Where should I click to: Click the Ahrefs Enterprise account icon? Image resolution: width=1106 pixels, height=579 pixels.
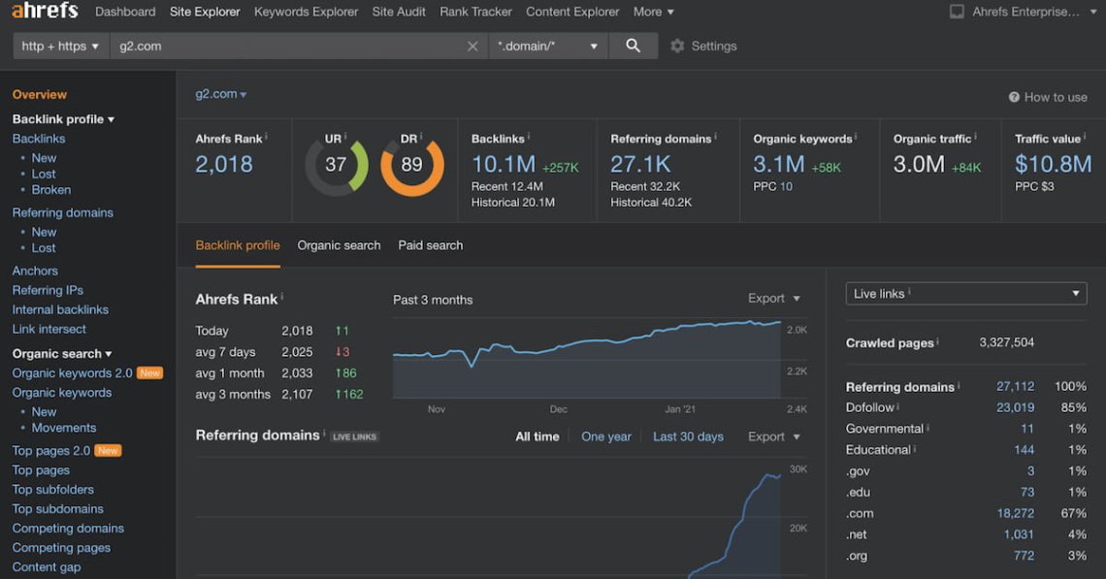[957, 12]
